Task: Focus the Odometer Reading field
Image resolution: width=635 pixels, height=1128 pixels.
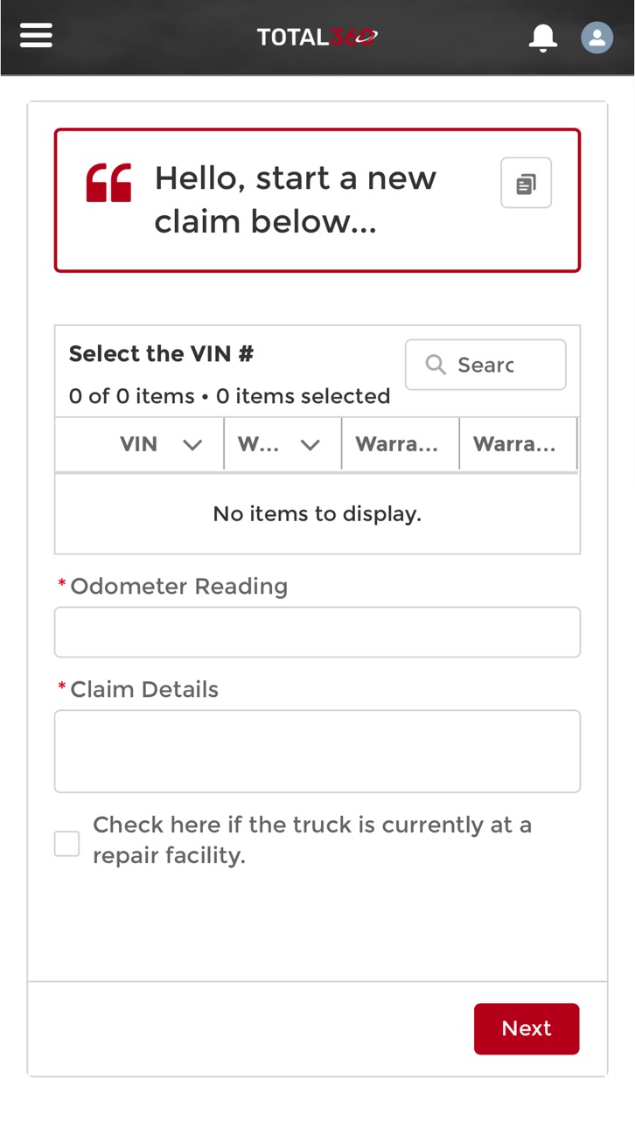Action: coord(317,632)
